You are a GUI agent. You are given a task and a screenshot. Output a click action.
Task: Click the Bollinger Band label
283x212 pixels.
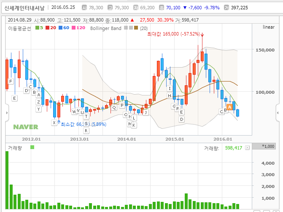click(105, 28)
